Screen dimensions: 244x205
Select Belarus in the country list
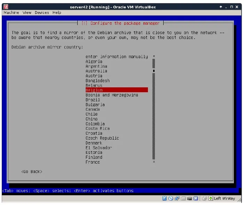coord(117,85)
